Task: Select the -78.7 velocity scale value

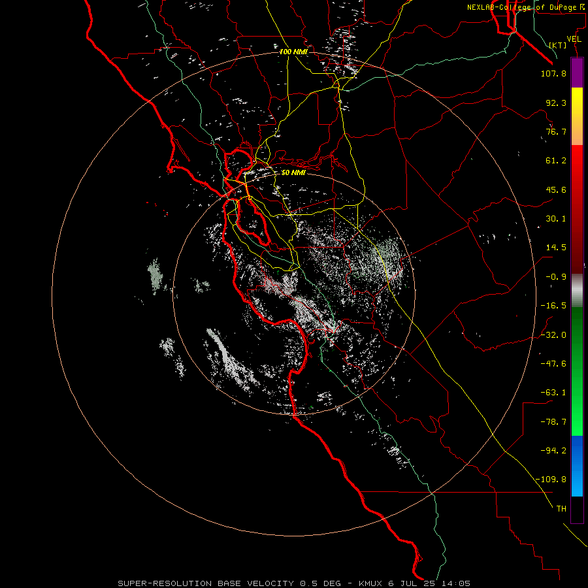Action: (553, 422)
